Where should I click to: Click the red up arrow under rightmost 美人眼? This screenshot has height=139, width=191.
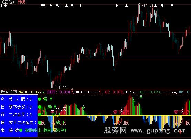point(180,132)
